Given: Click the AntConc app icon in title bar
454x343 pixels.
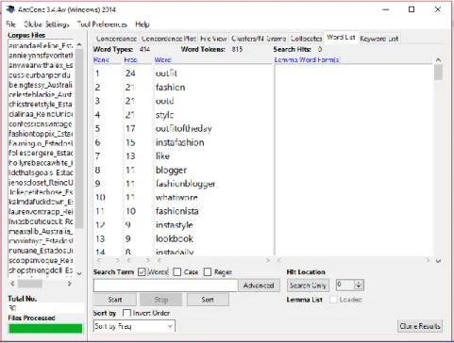Looking at the screenshot, I should pyautogui.click(x=10, y=8).
